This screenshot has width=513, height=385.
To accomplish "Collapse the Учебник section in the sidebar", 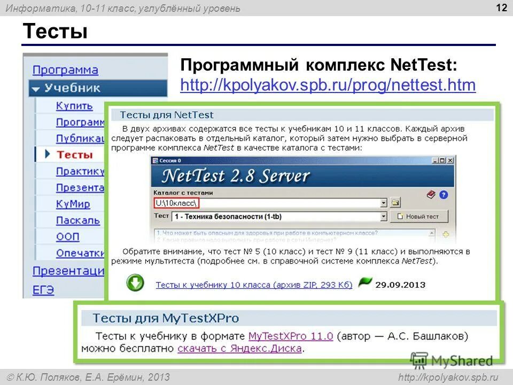I will [x=35, y=87].
